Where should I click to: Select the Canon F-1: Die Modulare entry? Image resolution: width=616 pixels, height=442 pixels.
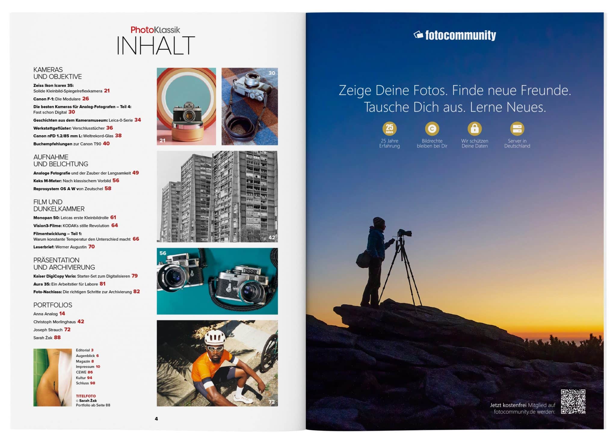click(61, 99)
